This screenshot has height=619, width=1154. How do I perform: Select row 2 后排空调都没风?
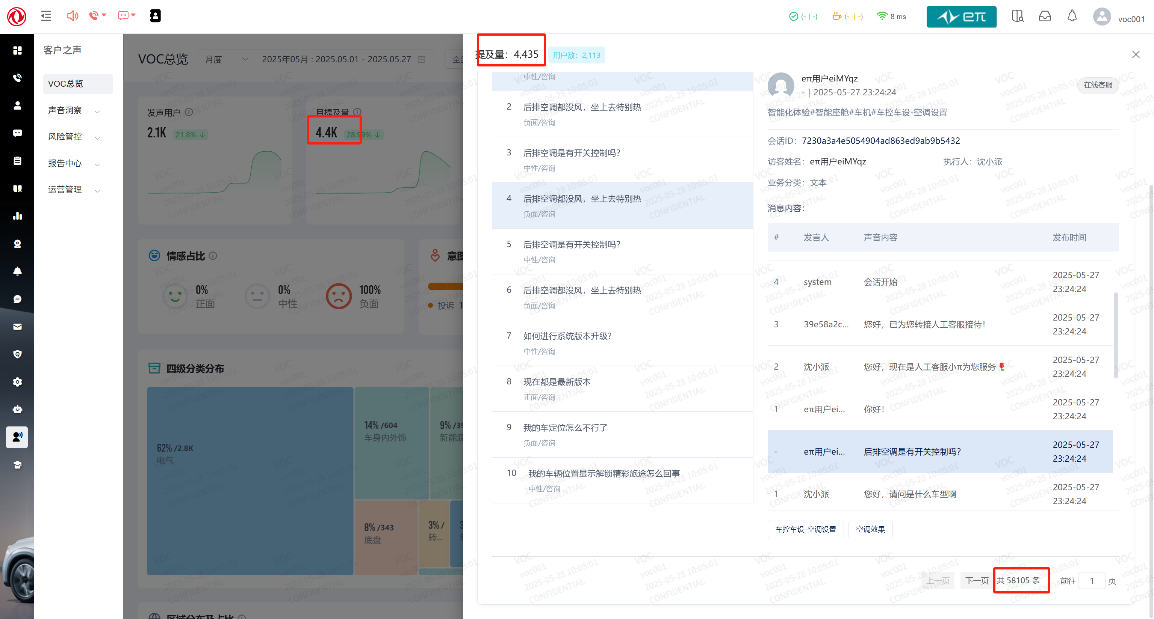tap(622, 114)
